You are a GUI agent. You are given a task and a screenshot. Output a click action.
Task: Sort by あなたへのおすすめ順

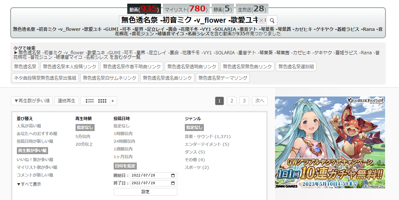pos(37,134)
